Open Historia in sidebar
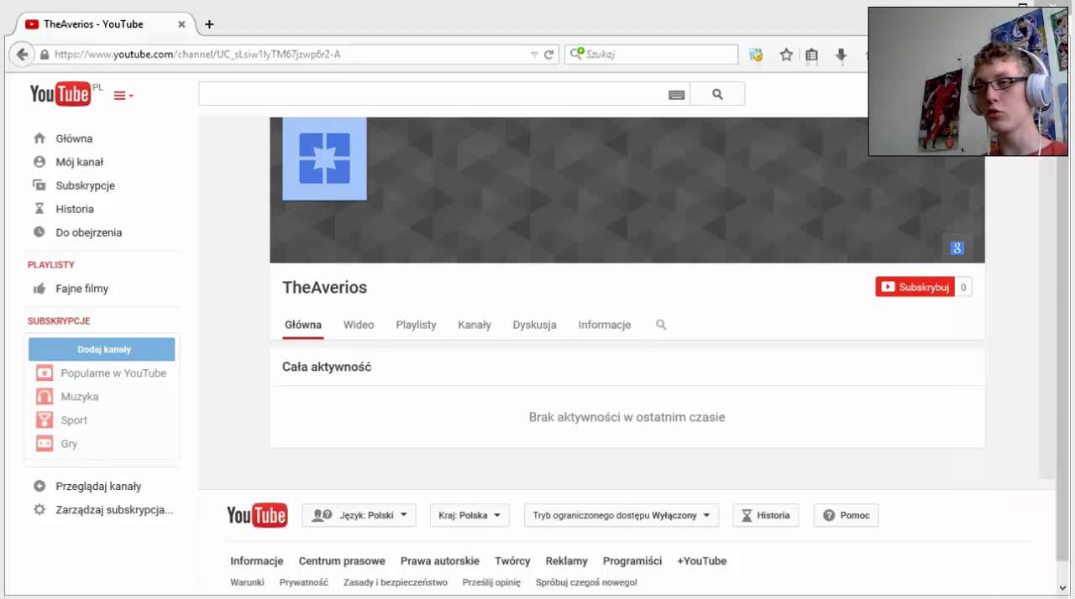 75,209
